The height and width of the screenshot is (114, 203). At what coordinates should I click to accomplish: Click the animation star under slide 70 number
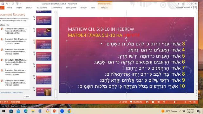point(34,19)
